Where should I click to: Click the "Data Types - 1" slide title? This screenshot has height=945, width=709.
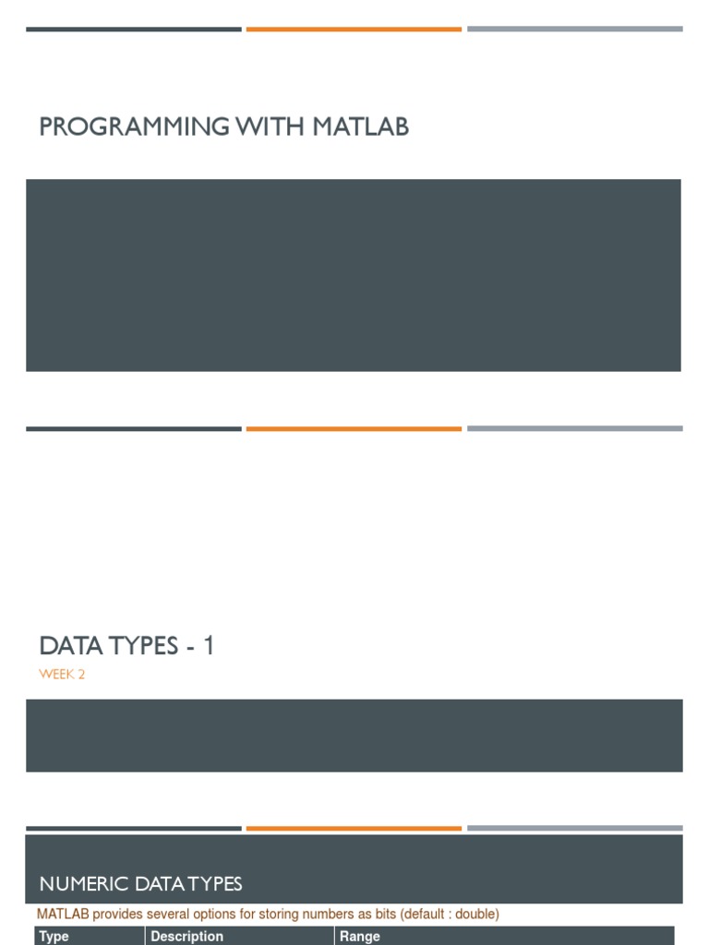pyautogui.click(x=126, y=646)
